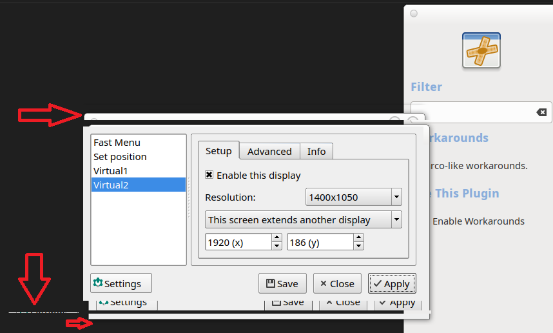Select Virtual2 display entry
The width and height of the screenshot is (553, 333).
(138, 185)
